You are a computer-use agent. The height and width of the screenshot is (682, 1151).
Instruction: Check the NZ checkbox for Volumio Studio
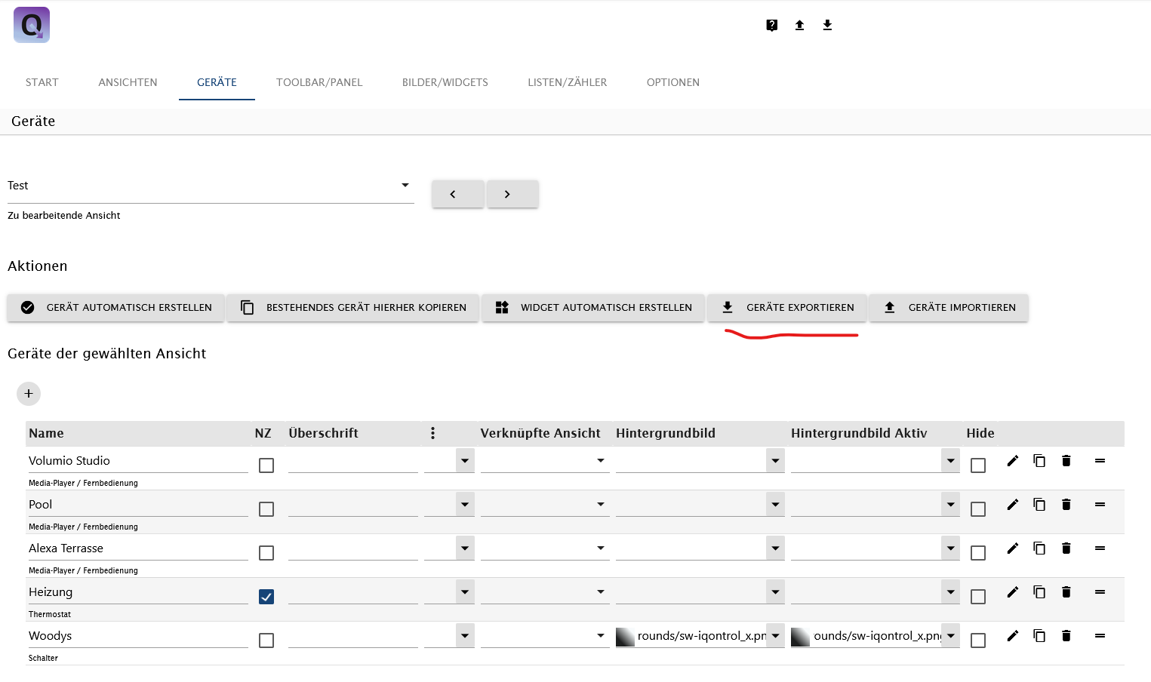(266, 465)
